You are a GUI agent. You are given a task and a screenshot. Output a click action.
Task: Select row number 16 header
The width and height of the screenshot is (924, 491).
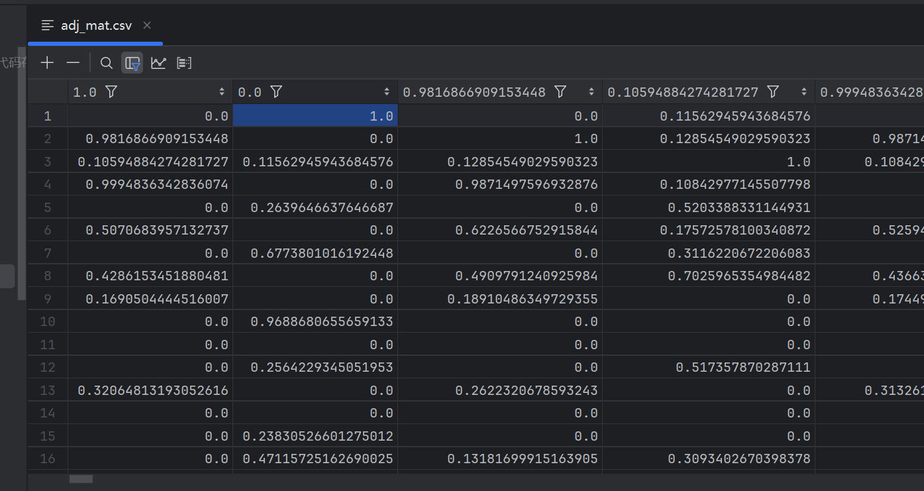point(48,459)
